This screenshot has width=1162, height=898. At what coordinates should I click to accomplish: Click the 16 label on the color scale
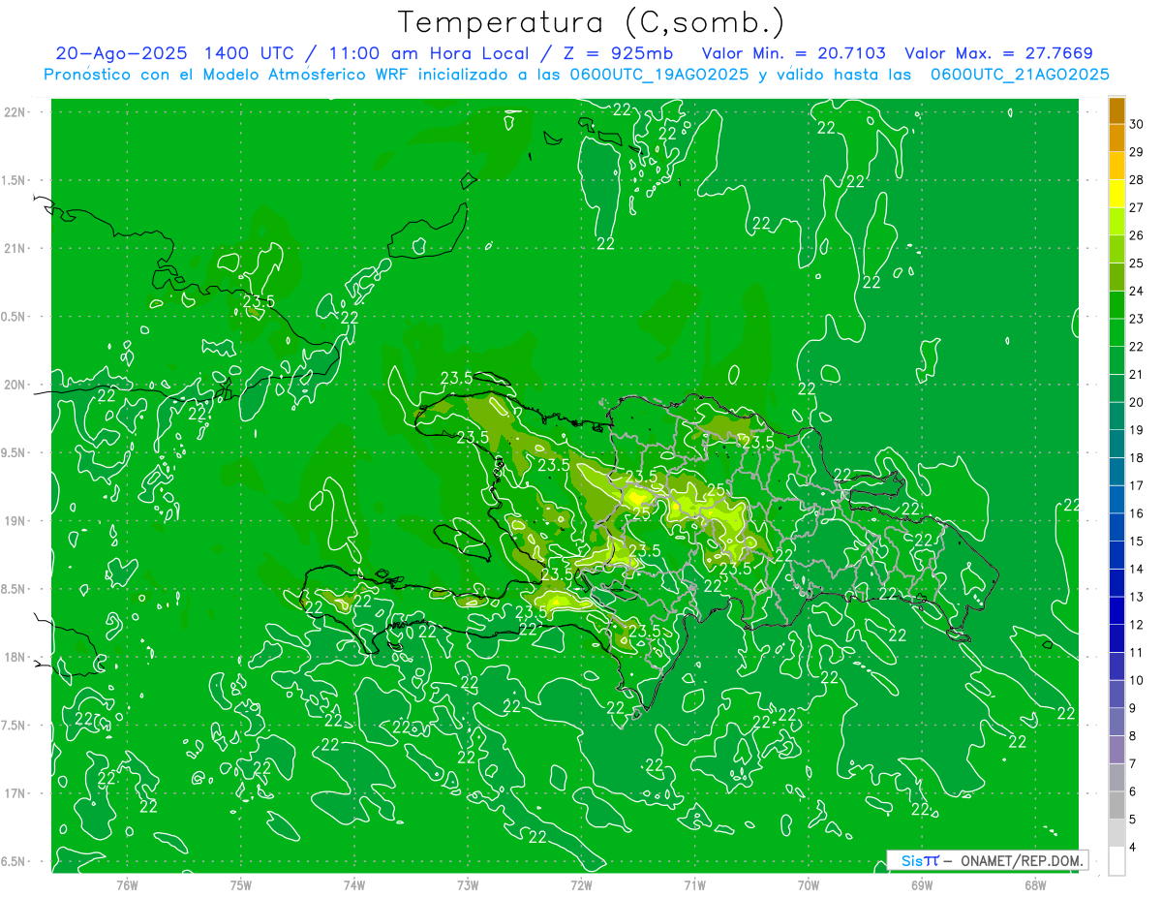coord(1137,513)
